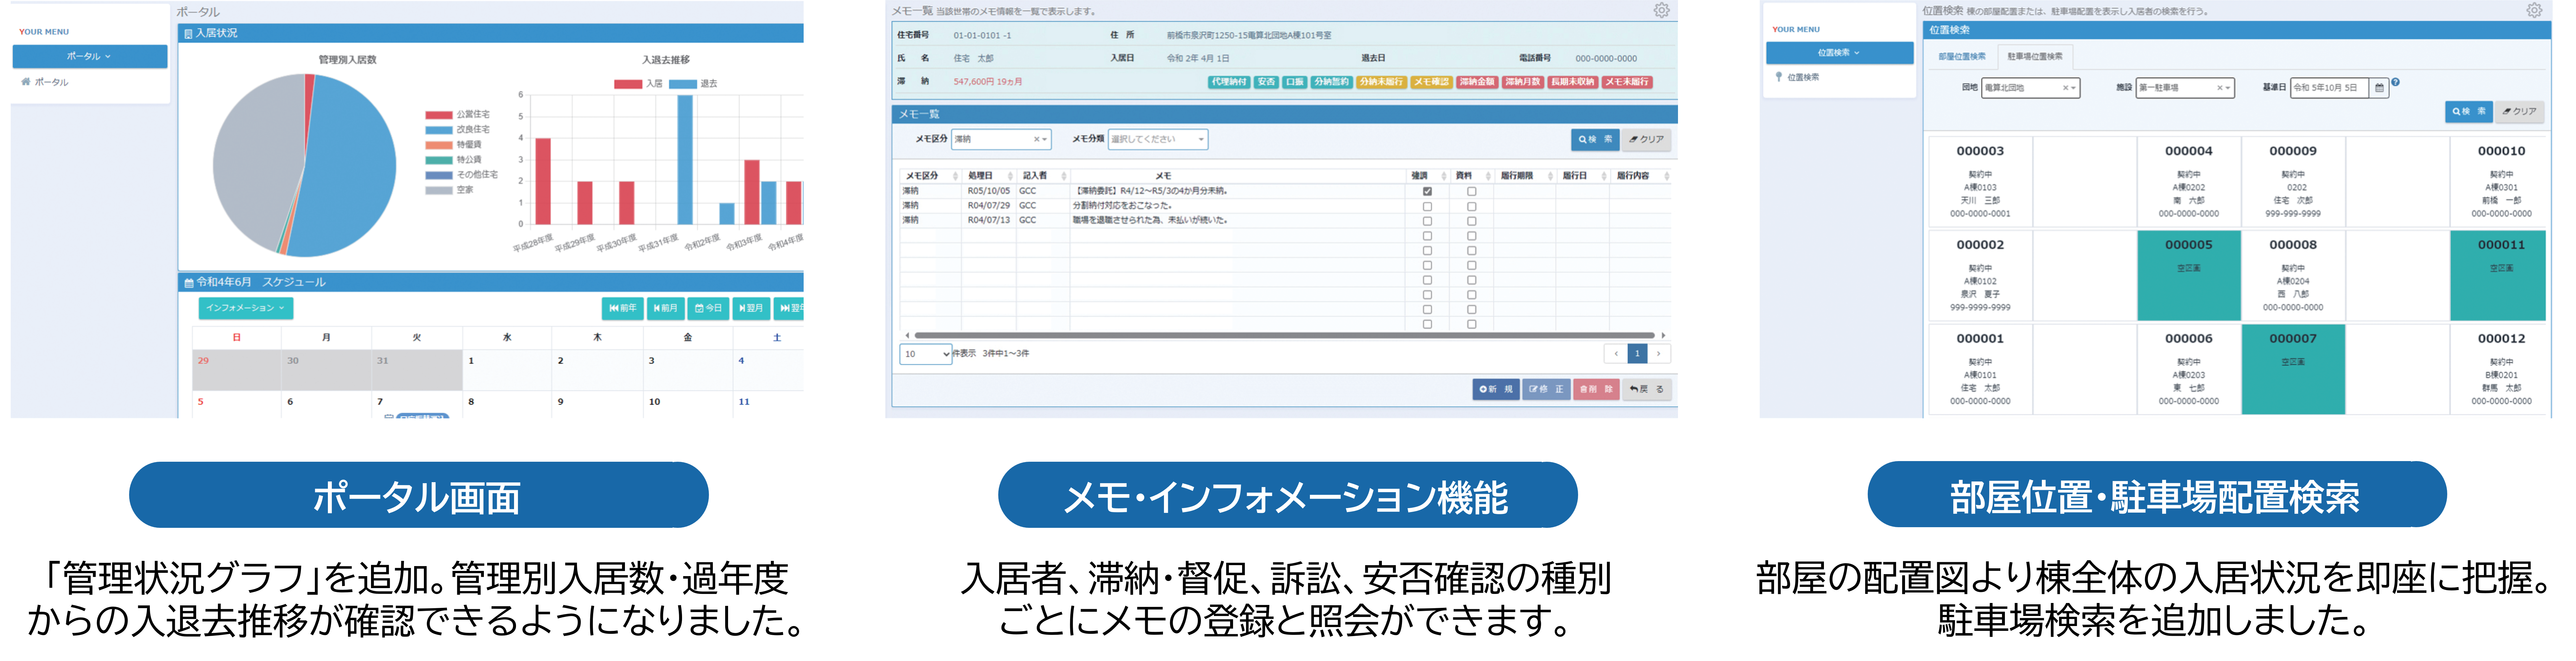Open settings gear in position search screen
Viewport: 2576px width, 661px height.
coord(2534,10)
